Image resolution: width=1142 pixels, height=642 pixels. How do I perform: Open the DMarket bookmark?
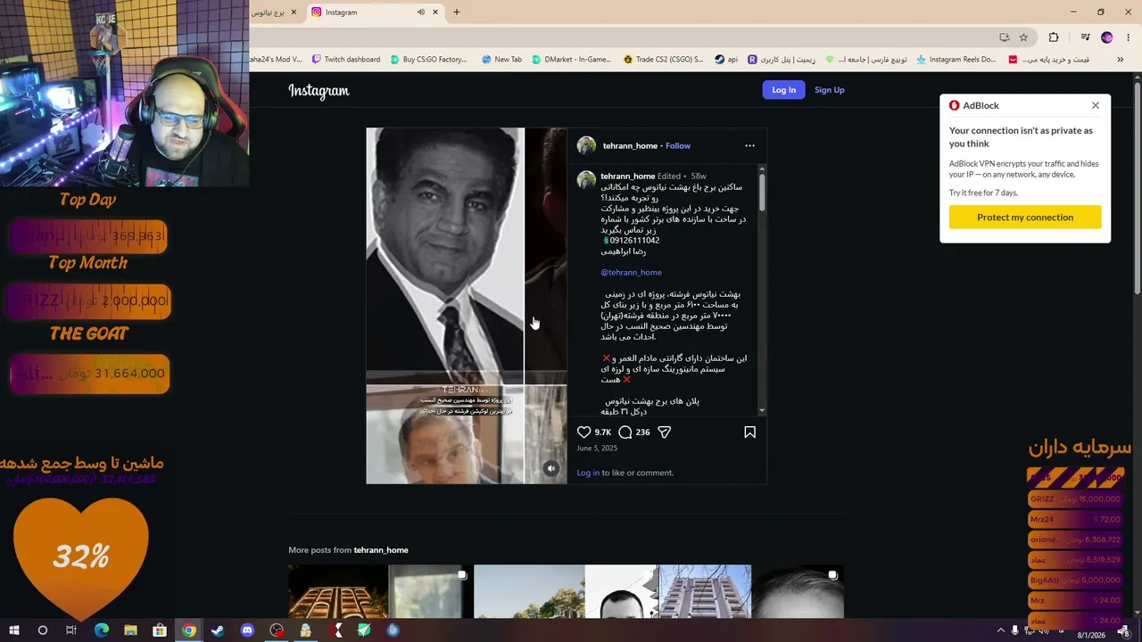point(571,60)
